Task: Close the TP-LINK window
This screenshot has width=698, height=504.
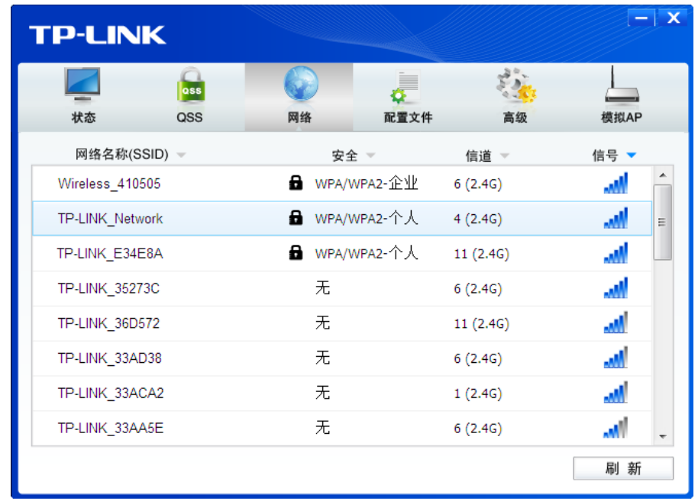Action: click(x=674, y=18)
